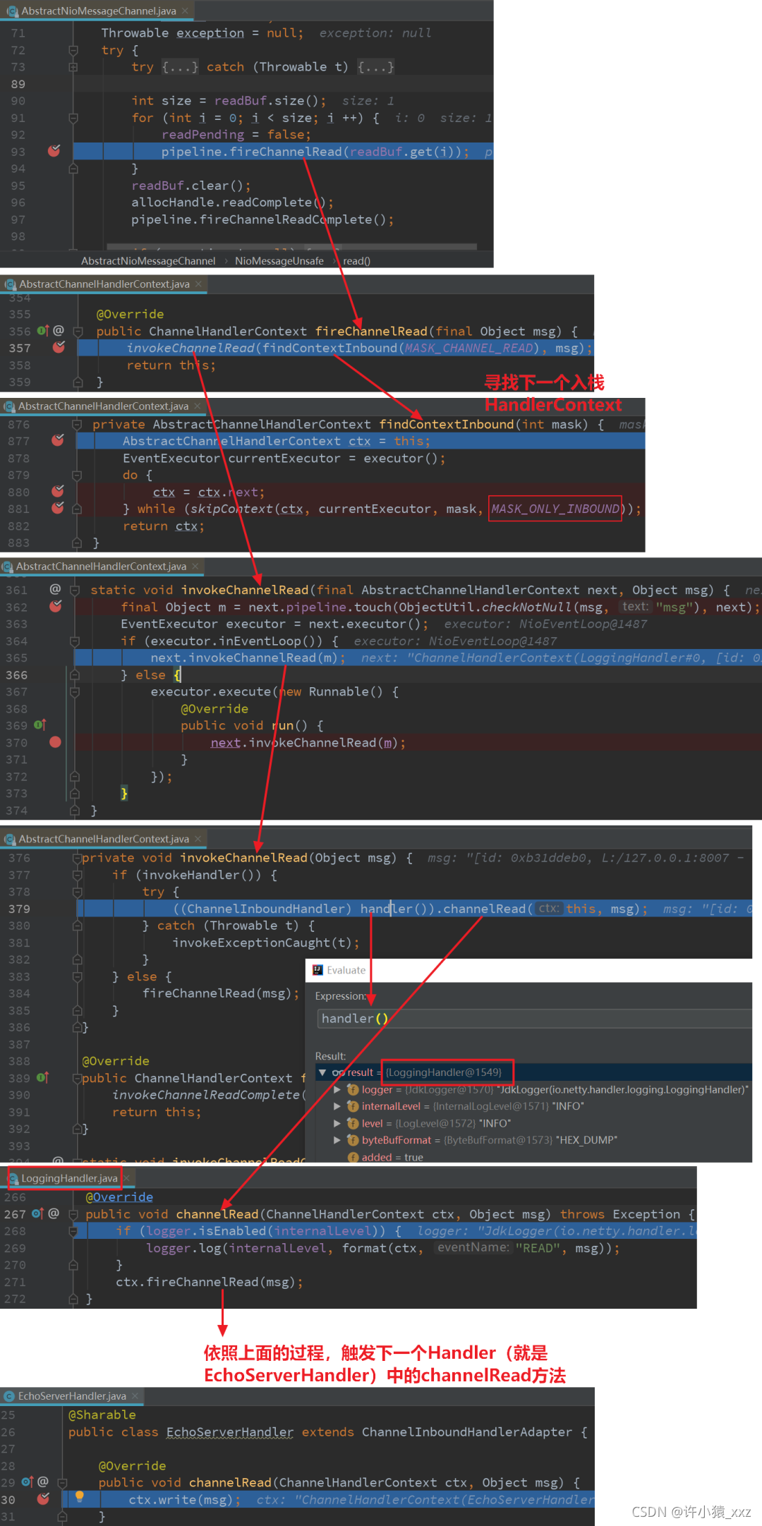The width and height of the screenshot is (762, 1526).
Task: Toggle the breakpoint on line 881
Action: [58, 508]
